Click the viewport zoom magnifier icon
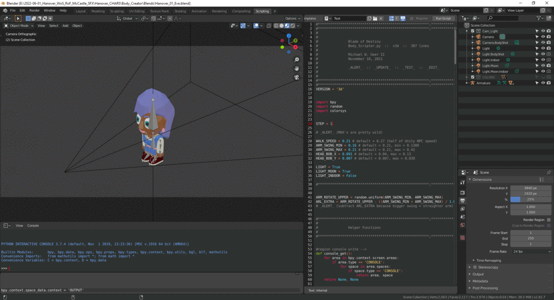 coord(296,60)
